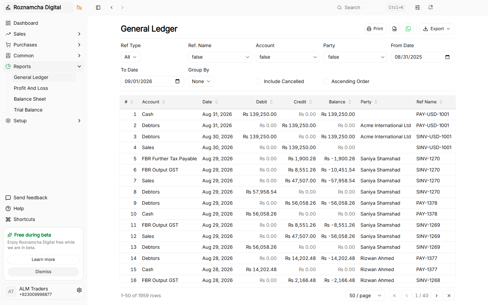Expand the Common menu

point(43,56)
